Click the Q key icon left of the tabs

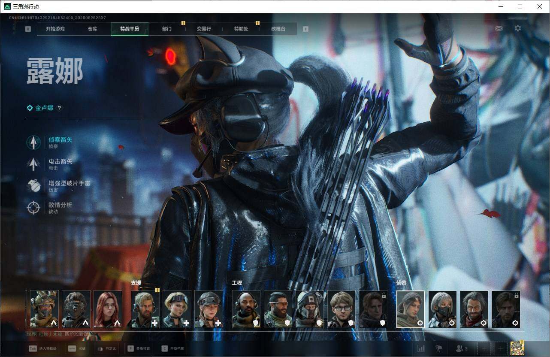(28, 29)
